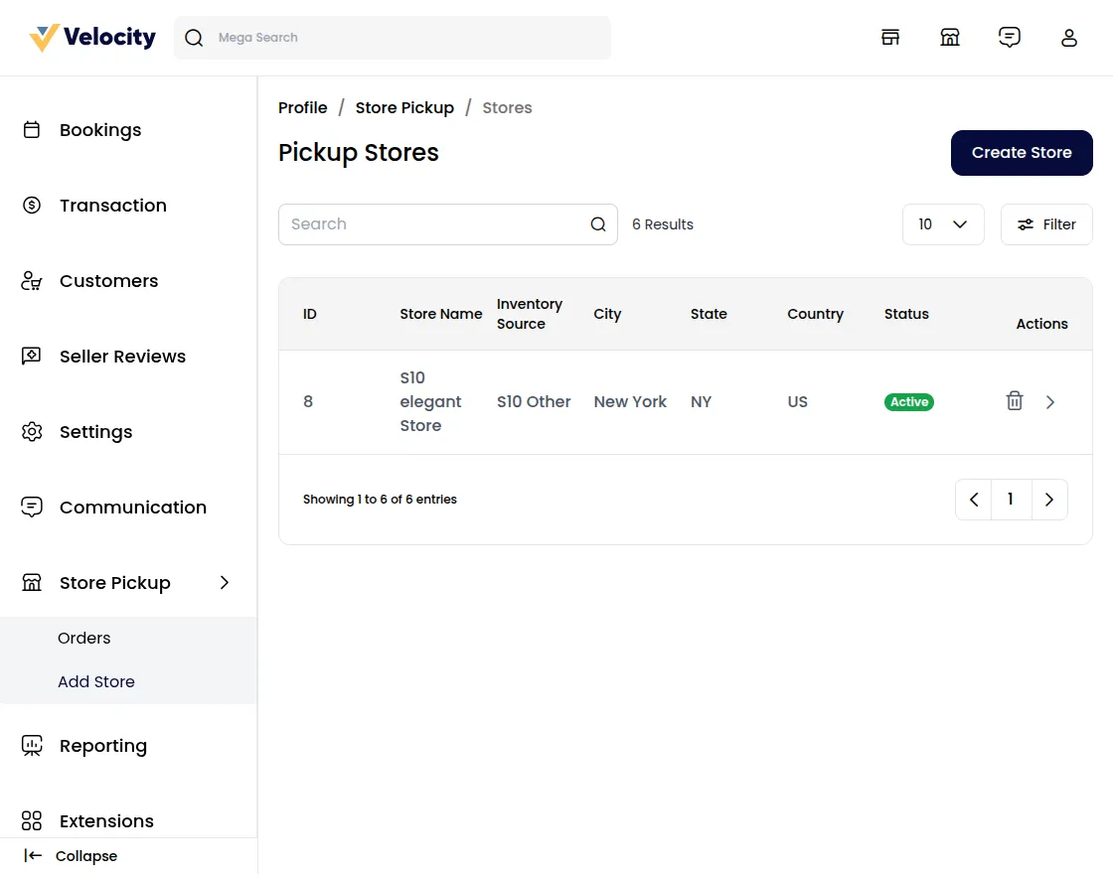The width and height of the screenshot is (1113, 874).
Task: Click the Seller Reviews star icon
Action: click(x=31, y=357)
